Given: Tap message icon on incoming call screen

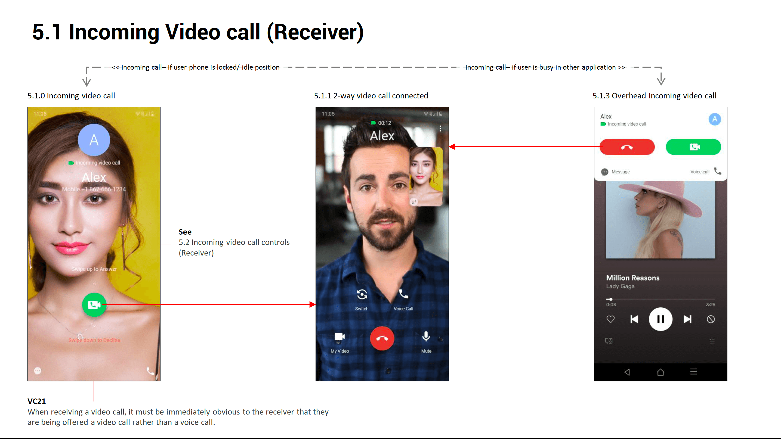Looking at the screenshot, I should pyautogui.click(x=38, y=371).
